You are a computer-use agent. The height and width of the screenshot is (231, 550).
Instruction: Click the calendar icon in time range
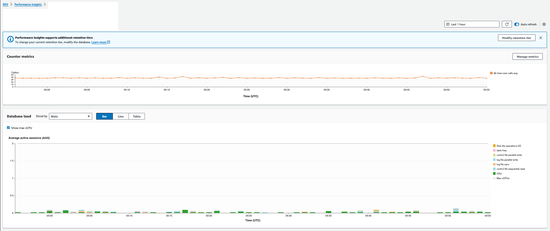coord(448,24)
